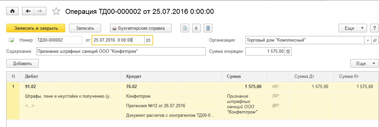379x127 pixels.
Task: Click the Содержание text field
Action: 121,51
